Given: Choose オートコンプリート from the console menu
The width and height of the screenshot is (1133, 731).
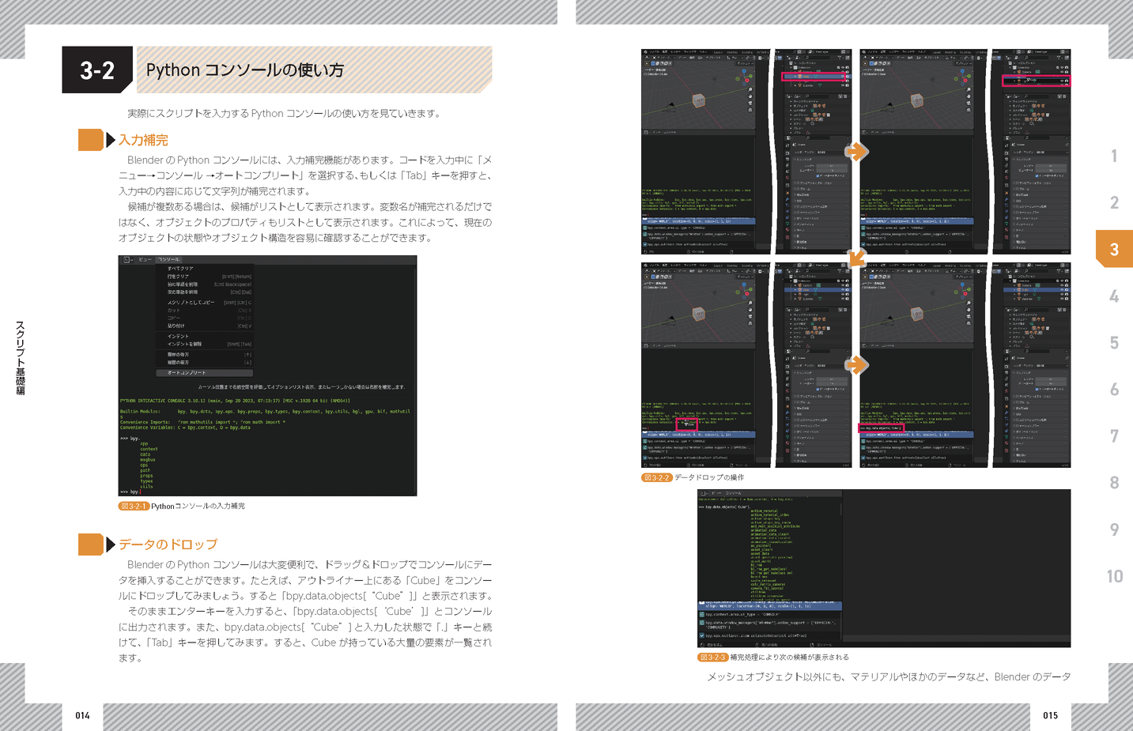Looking at the screenshot, I should (x=187, y=373).
